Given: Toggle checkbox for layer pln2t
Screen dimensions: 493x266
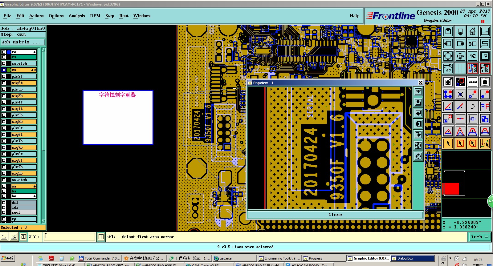Looking at the screenshot, I should (x=4, y=76).
